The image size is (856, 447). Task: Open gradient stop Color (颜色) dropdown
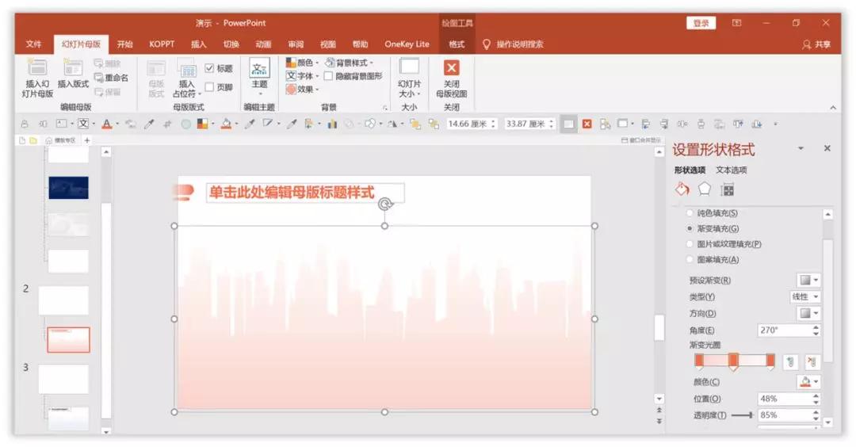[x=808, y=381]
